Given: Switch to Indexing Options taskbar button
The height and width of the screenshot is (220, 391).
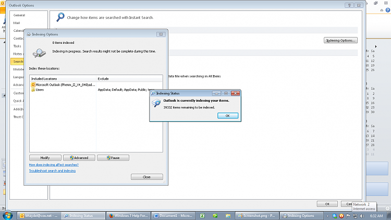Looking at the screenshot, I should 301,216.
